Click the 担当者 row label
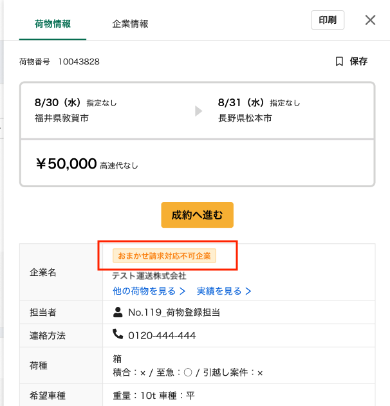 coord(43,312)
